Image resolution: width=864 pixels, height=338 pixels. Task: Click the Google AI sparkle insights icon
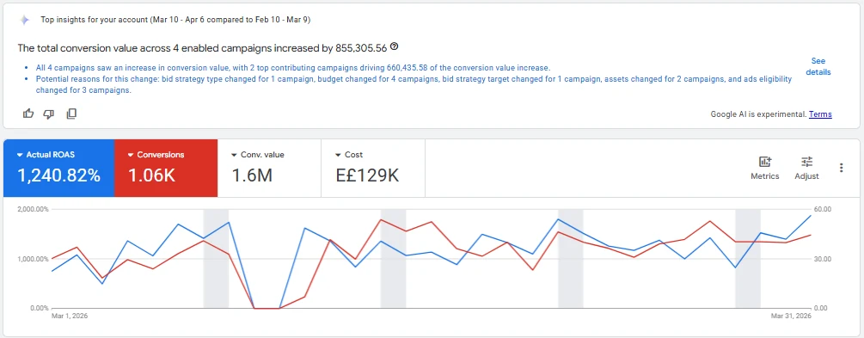coord(25,20)
